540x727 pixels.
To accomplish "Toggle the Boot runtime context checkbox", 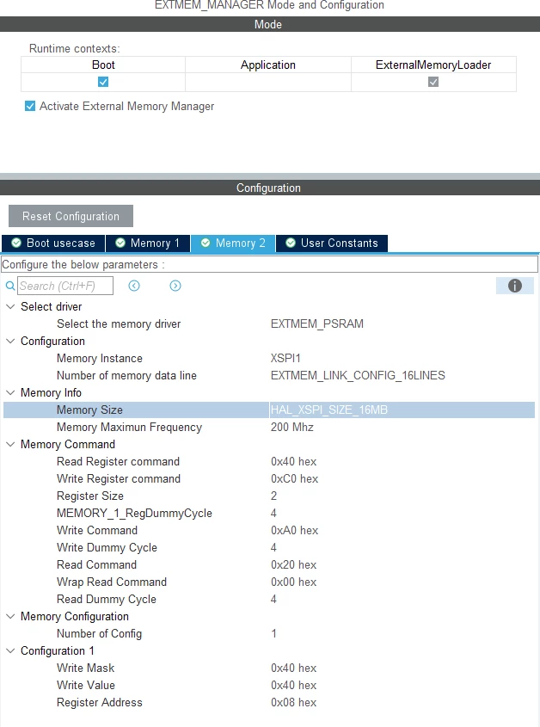I will pos(103,82).
